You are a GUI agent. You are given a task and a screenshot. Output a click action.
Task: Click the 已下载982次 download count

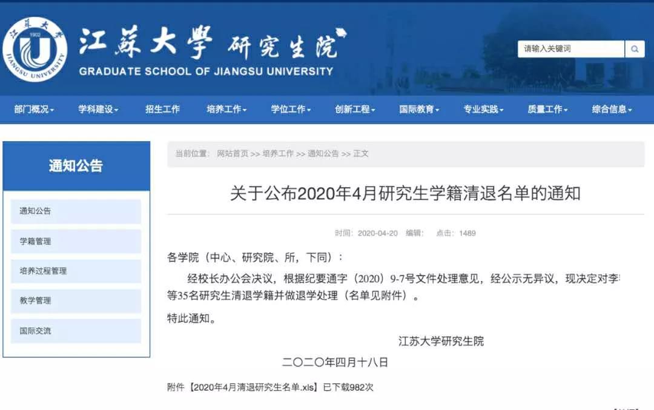click(348, 387)
